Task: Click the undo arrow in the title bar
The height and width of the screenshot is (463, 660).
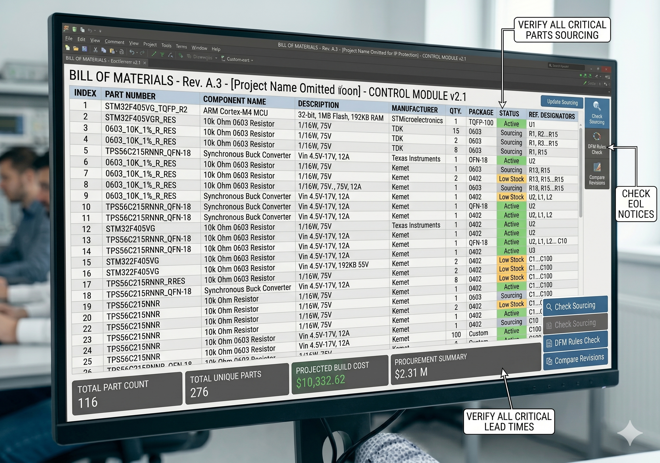Action: (90, 30)
